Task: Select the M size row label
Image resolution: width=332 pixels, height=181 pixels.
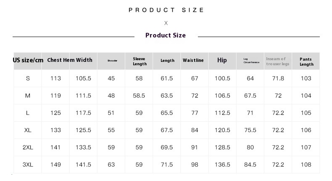Action: 28,96
